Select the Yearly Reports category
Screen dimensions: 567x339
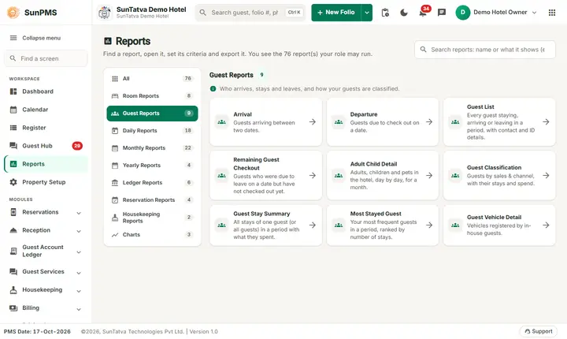pos(152,166)
